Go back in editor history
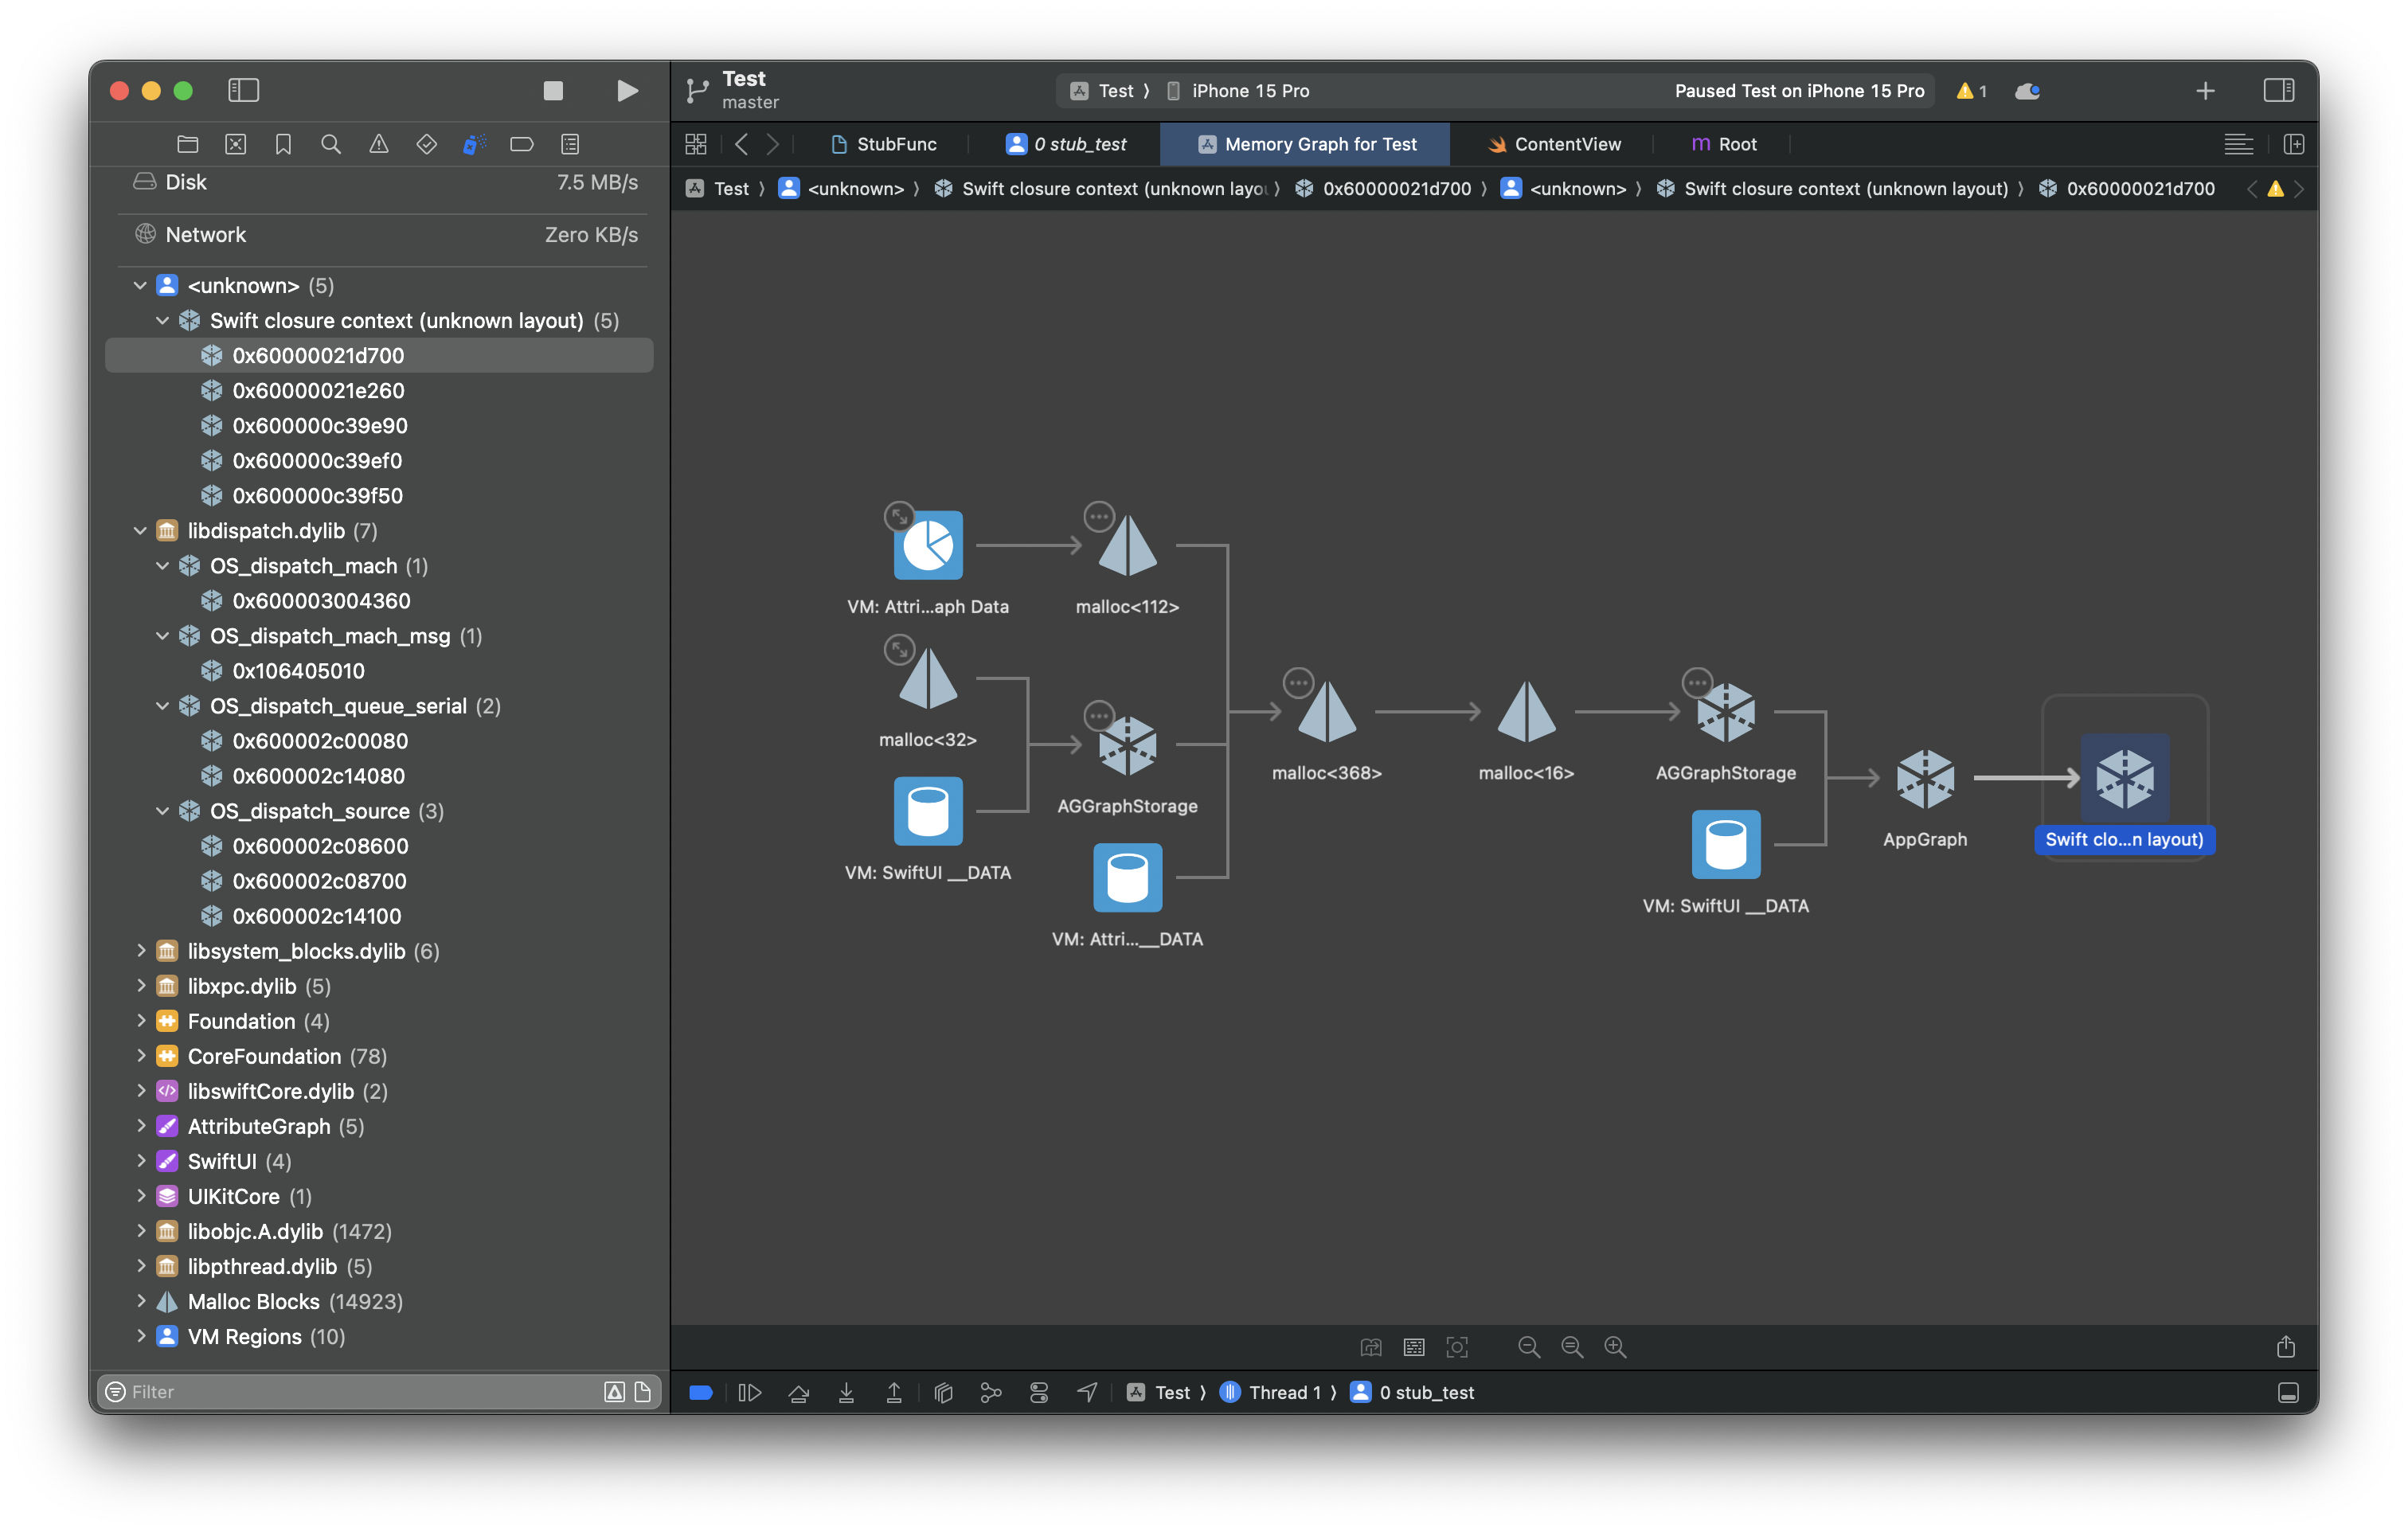 pos(741,144)
